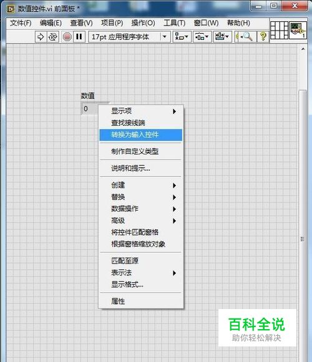Open the 文件(F) menu
This screenshot has width=312, height=362.
click(x=21, y=23)
